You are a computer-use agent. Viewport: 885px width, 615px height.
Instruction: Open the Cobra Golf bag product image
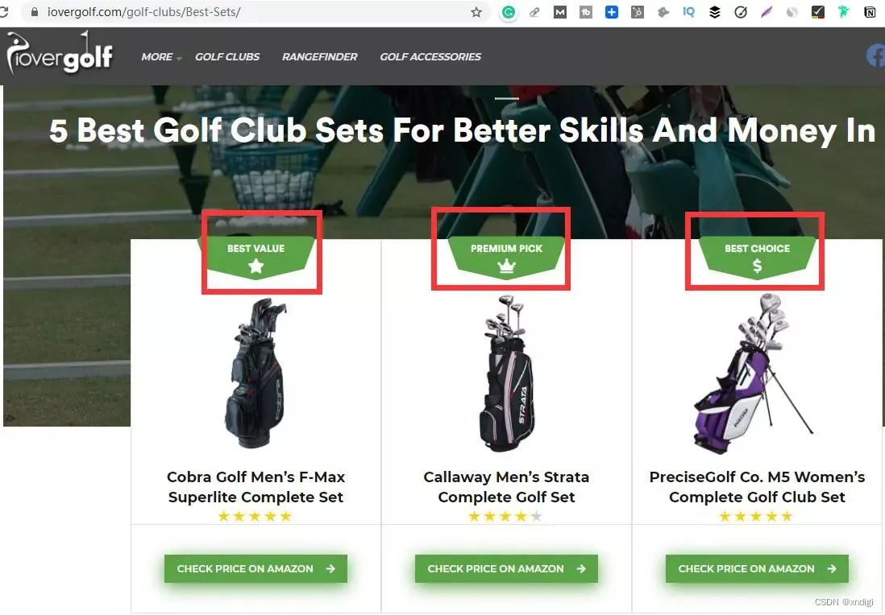click(256, 374)
